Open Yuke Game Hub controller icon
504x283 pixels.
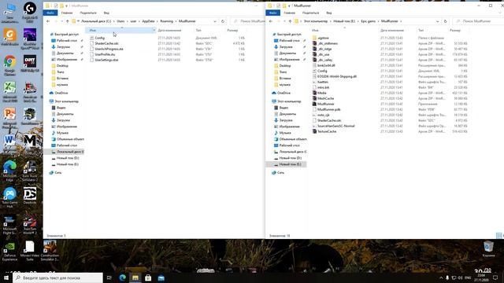(9, 197)
